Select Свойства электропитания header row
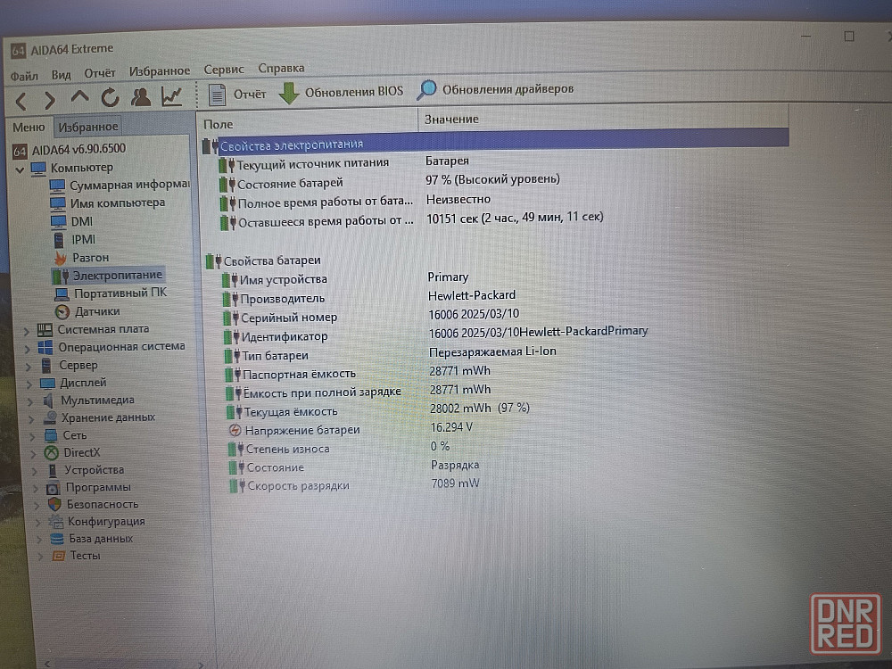Viewport: 892px width, 669px height. 495,143
